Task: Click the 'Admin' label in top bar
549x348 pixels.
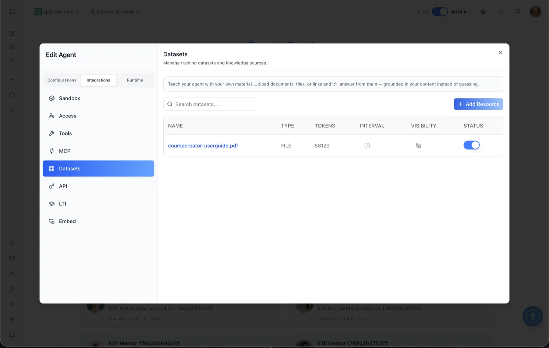Action: (459, 12)
